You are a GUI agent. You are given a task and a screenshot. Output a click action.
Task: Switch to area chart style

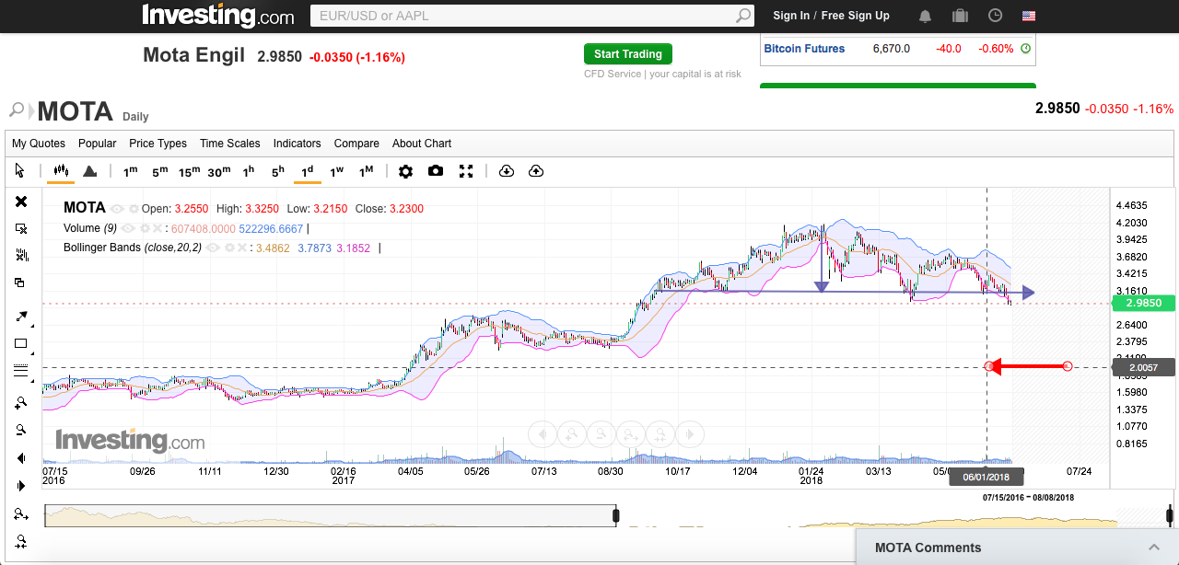[x=89, y=171]
